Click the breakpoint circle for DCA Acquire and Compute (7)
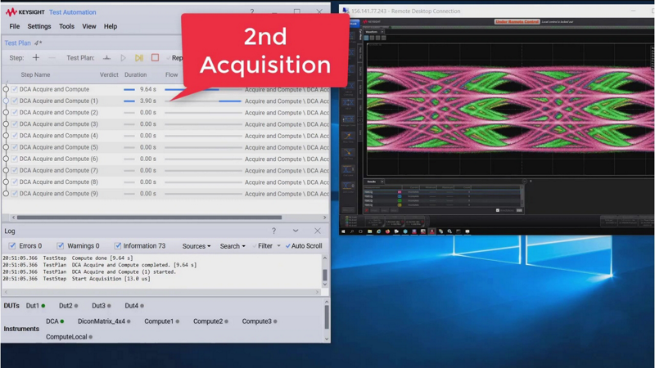 6,170
